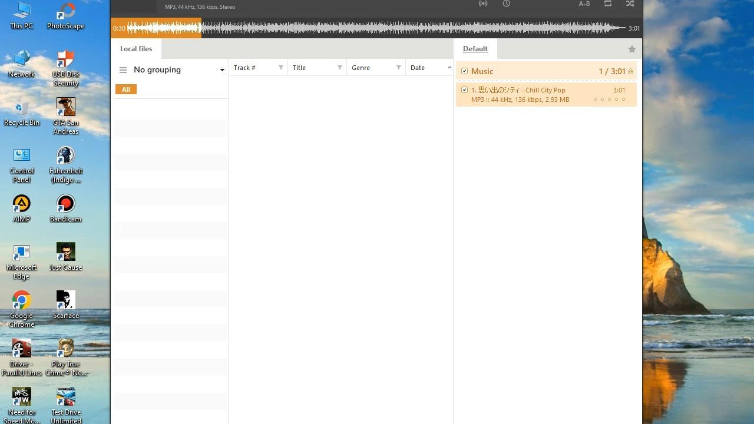Toggle the repeat mode icon
Viewport: 754px width, 424px height.
click(x=608, y=4)
